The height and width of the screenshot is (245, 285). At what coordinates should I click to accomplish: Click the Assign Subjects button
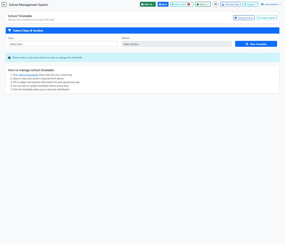click(x=266, y=18)
